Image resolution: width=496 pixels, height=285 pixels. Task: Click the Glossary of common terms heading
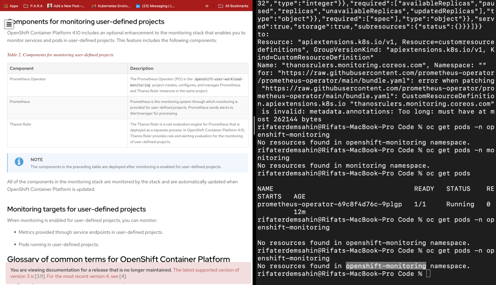[119, 259]
